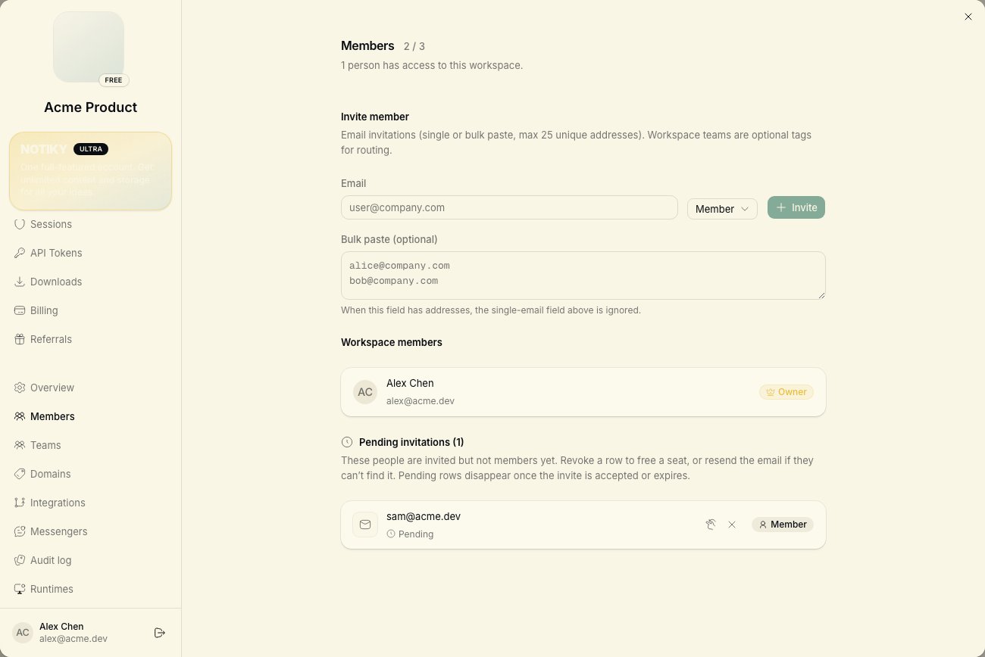
Task: Click the Notiky ULTRA upgrade banner
Action: 90,171
